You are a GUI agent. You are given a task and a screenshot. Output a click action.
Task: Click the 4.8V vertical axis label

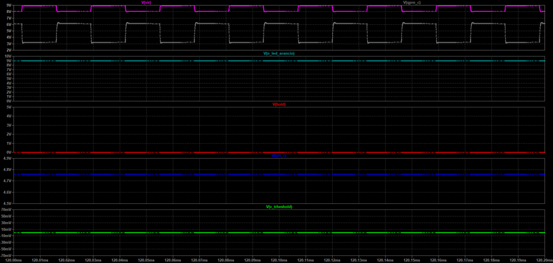[x=8, y=170]
